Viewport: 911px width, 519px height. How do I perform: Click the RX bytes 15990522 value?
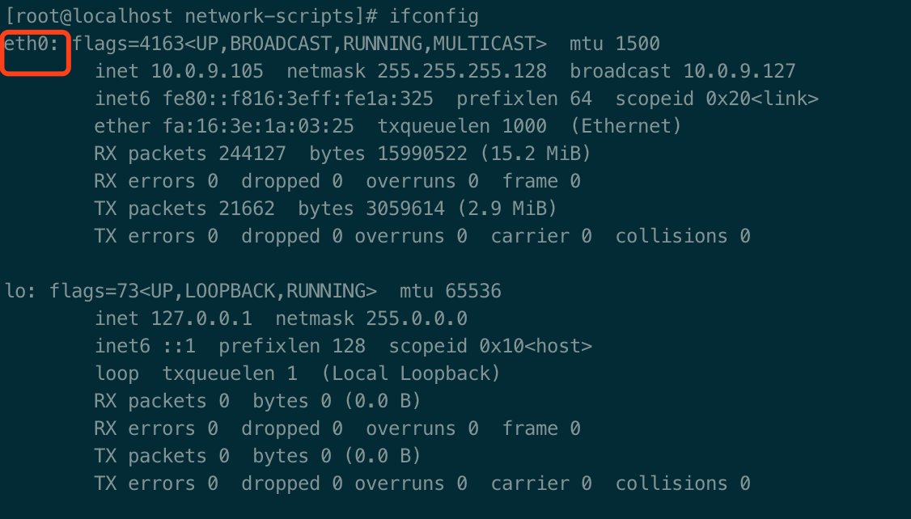click(x=422, y=154)
